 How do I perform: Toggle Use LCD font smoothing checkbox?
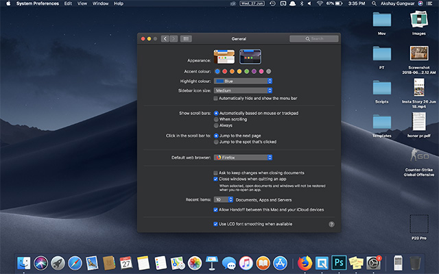pyautogui.click(x=215, y=224)
